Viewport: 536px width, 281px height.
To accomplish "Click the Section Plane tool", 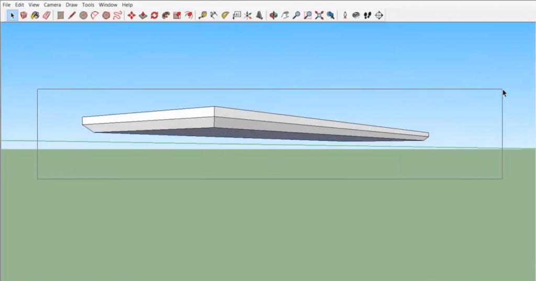I will pos(379,15).
